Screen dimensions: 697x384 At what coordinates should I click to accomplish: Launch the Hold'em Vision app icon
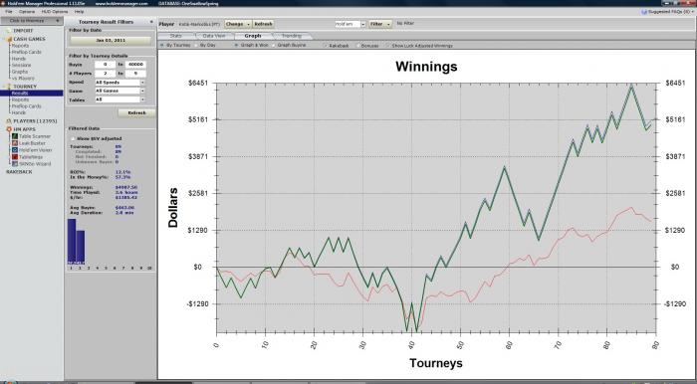[x=15, y=150]
